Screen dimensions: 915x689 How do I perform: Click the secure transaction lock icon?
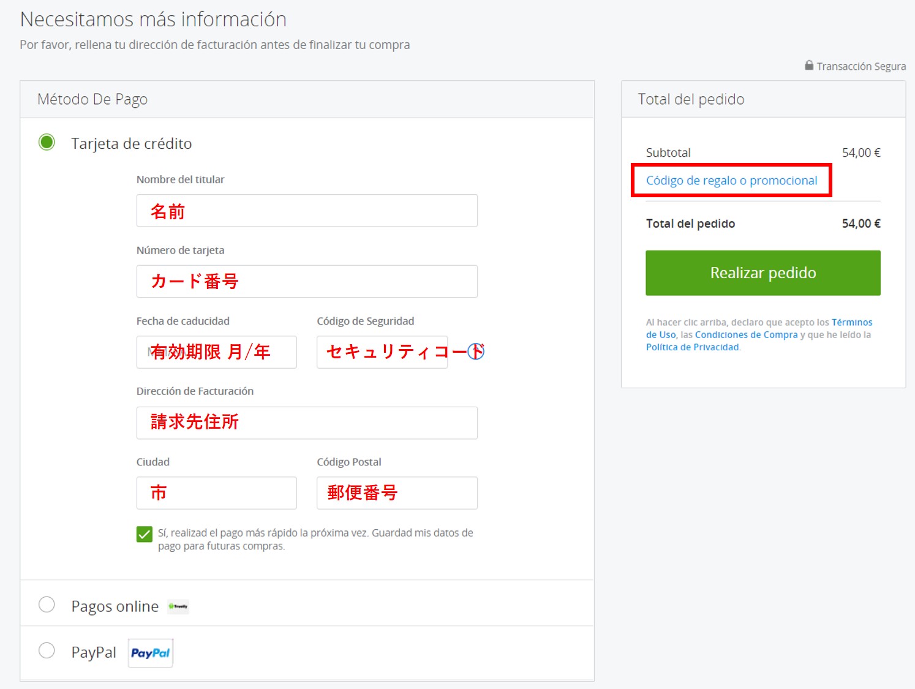pyautogui.click(x=808, y=66)
